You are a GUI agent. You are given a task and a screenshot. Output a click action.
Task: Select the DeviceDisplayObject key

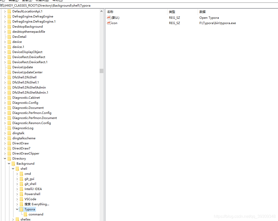pyautogui.click(x=27, y=52)
